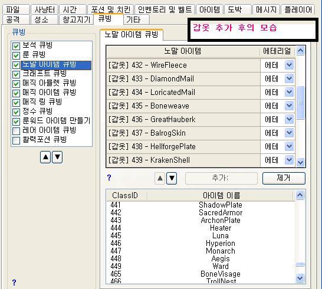Open ethereal dropdown for 432 WireFleece
Screen dimensions: 322x289
(x=289, y=65)
